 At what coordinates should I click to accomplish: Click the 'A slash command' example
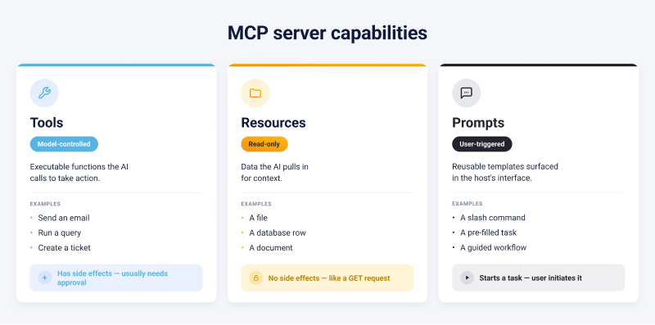point(493,218)
